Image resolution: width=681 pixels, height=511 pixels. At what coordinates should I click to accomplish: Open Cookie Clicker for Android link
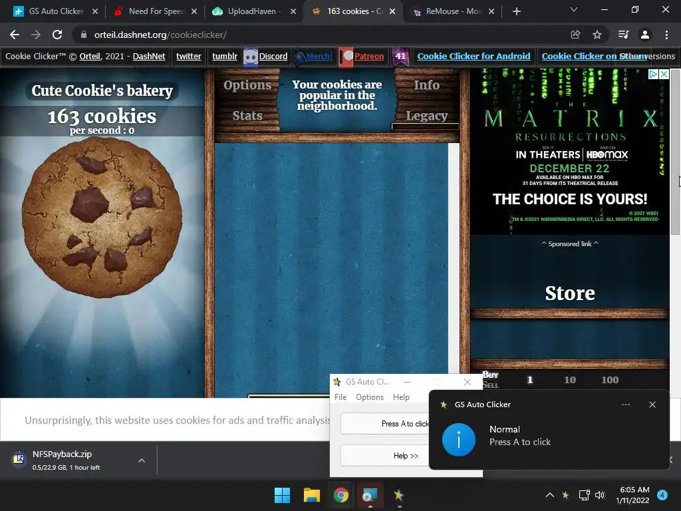click(474, 56)
